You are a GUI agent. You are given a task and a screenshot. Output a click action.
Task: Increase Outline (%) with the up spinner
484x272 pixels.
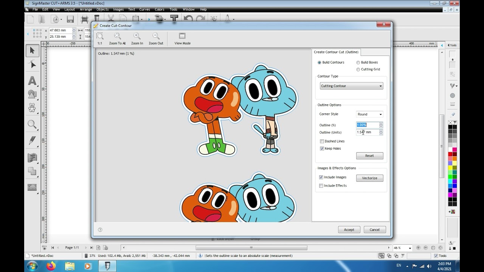(x=381, y=124)
